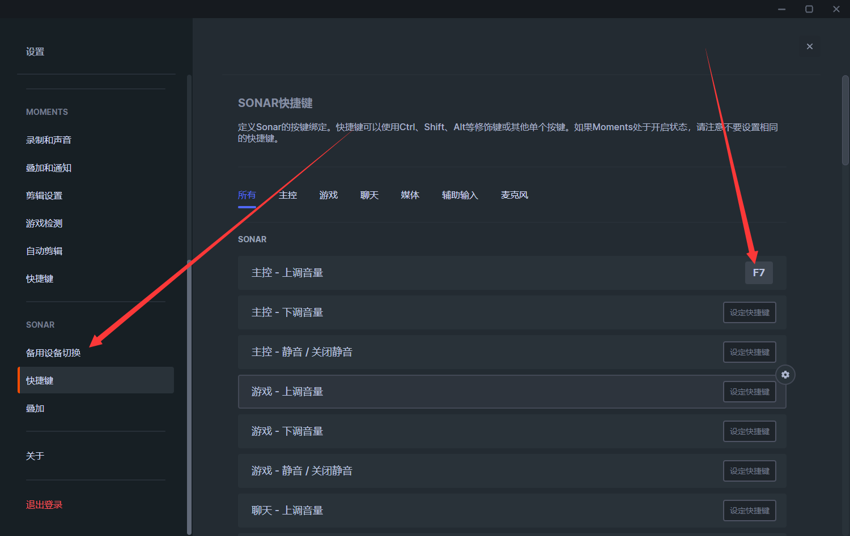Open the 游戏 shortcuts tab
The image size is (850, 536).
[329, 195]
